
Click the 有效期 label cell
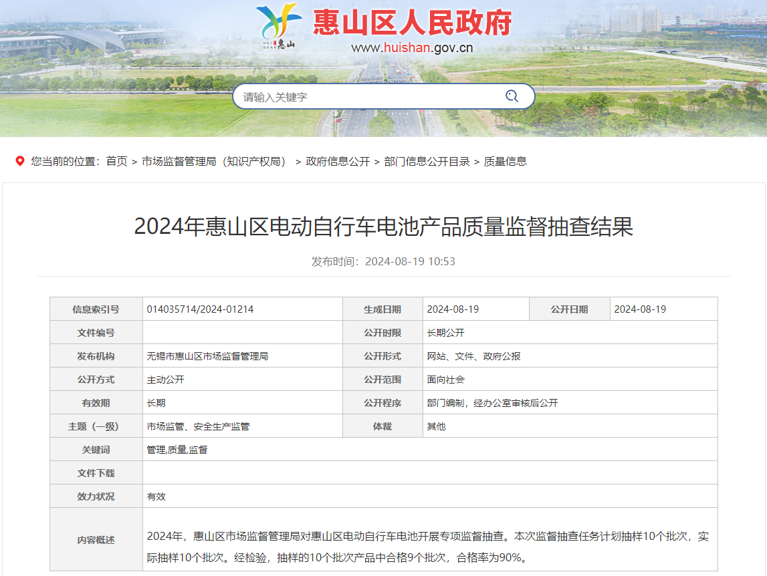96,403
